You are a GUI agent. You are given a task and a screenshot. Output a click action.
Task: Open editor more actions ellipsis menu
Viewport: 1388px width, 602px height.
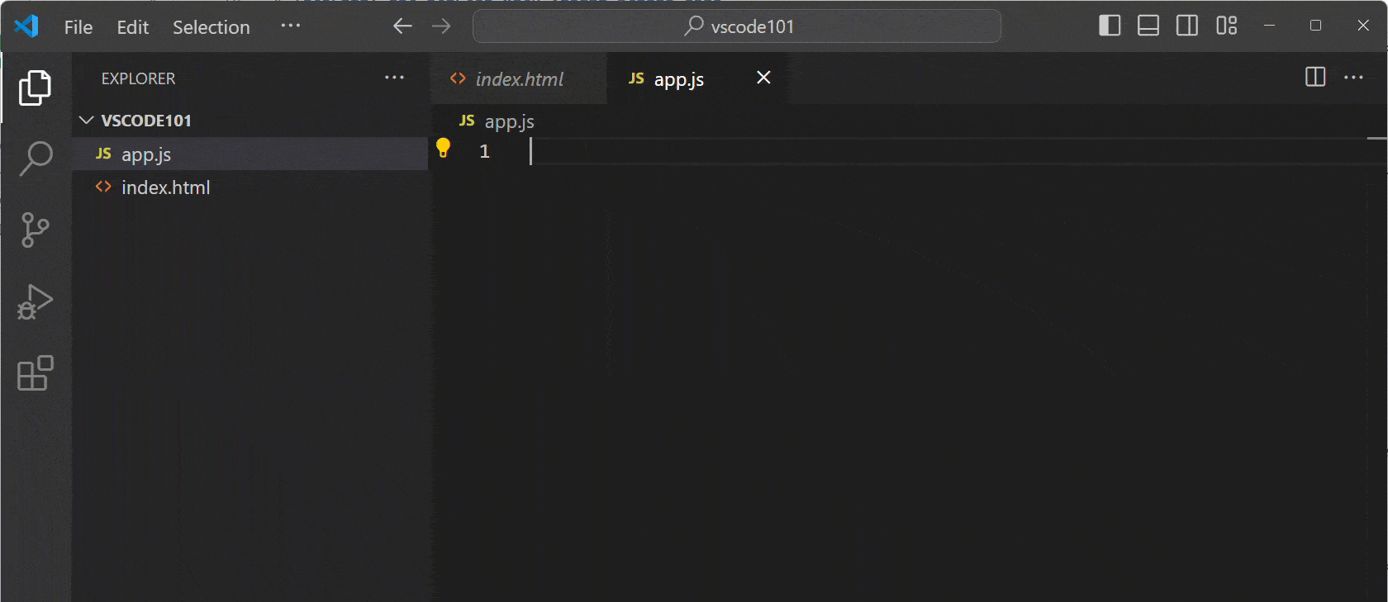click(1353, 78)
